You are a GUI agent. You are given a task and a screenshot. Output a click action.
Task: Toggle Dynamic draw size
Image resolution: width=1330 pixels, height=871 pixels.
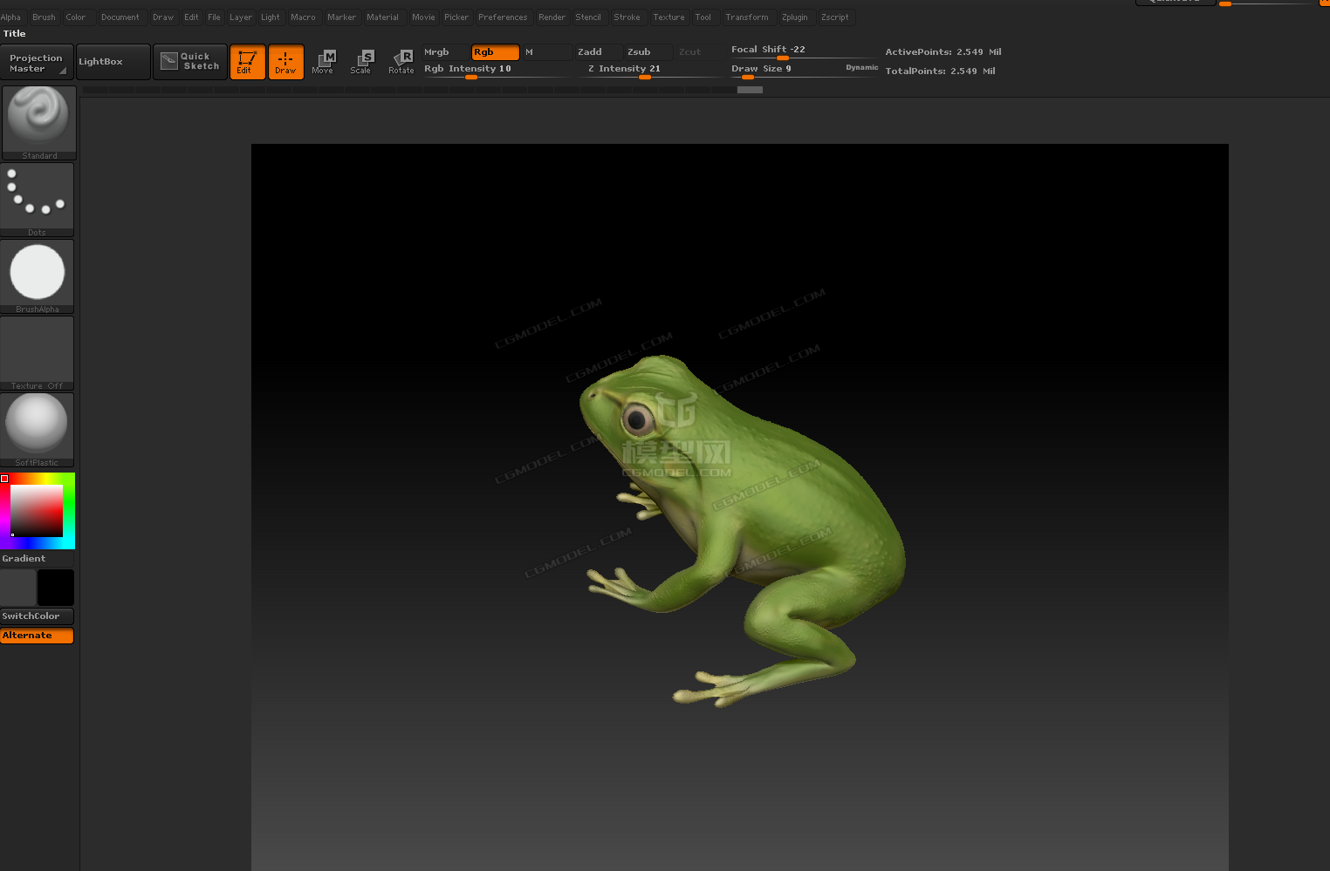coord(861,68)
